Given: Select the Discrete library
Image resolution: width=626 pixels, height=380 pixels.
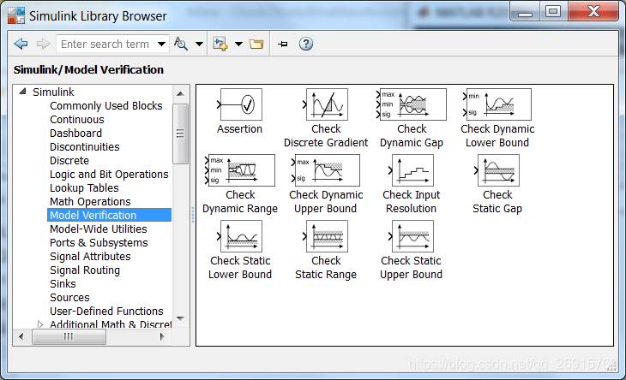Looking at the screenshot, I should [x=69, y=161].
